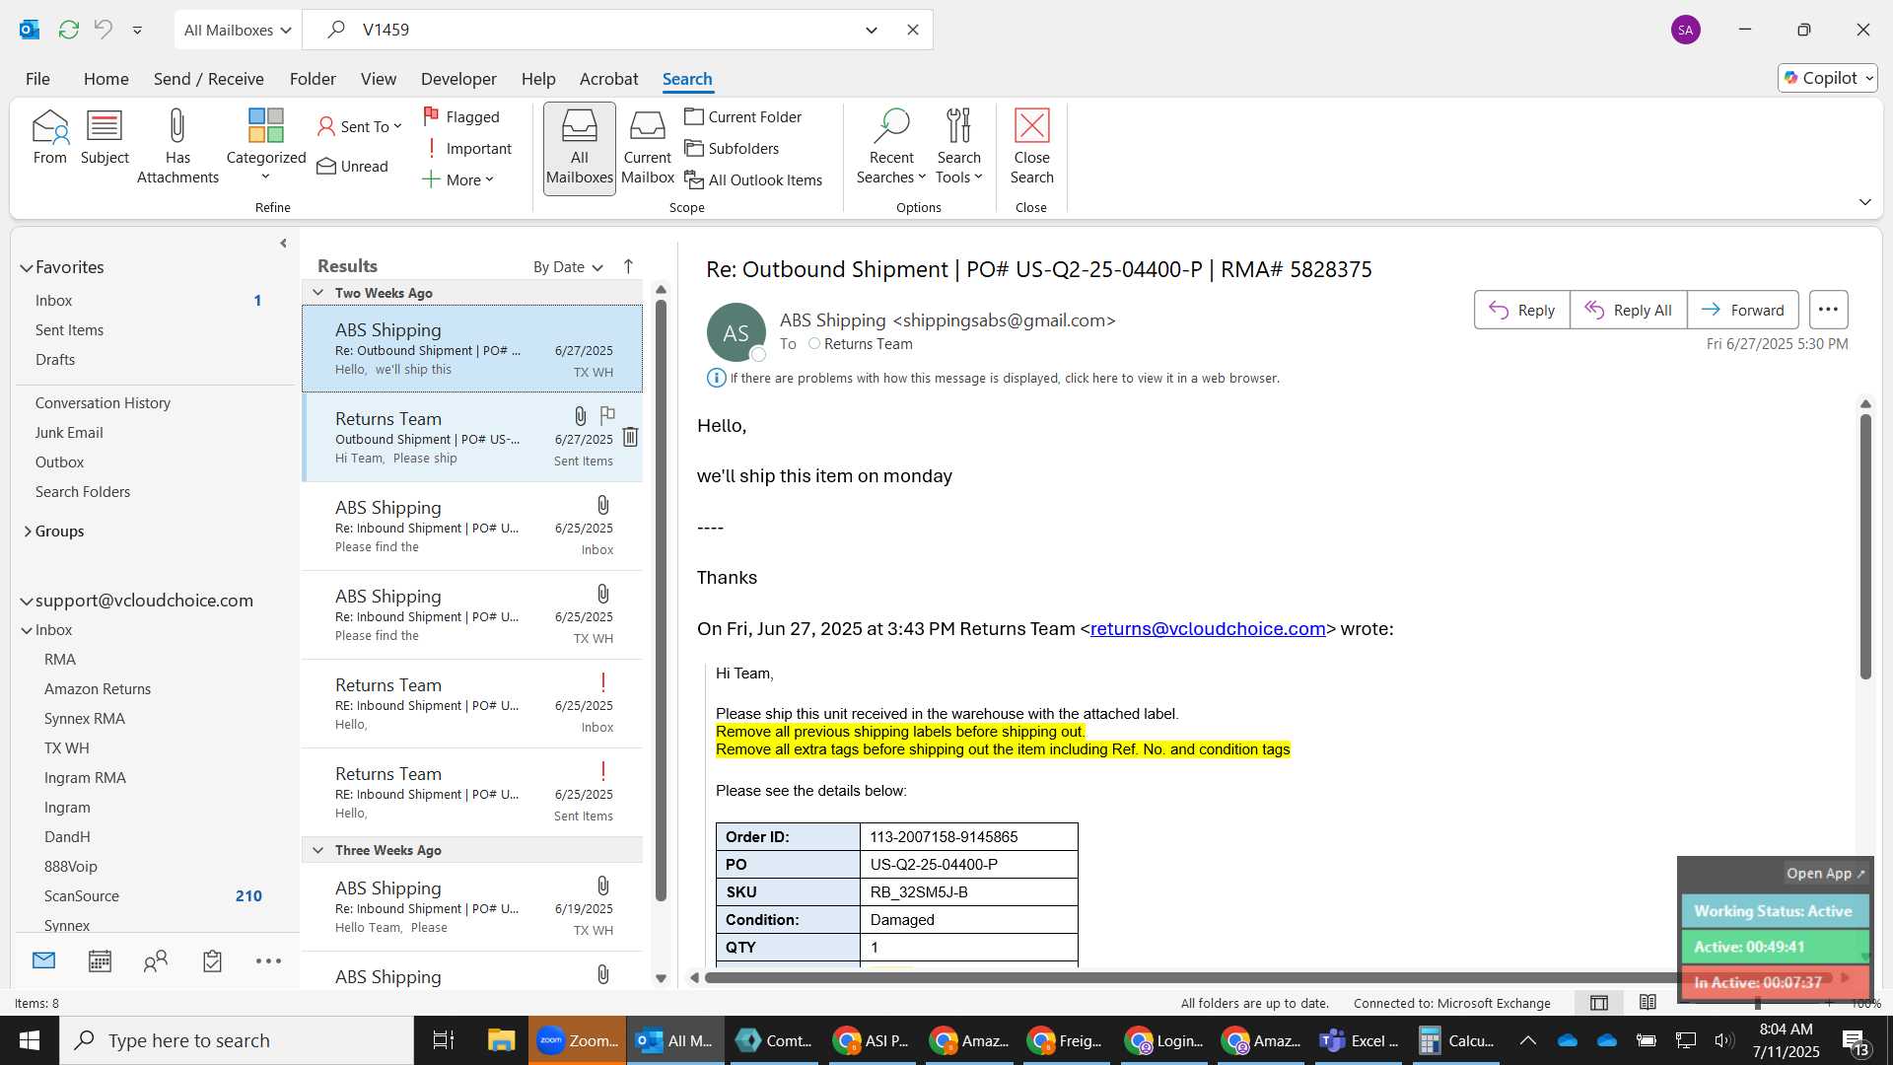Click the Undo icon in title bar
The width and height of the screenshot is (1893, 1065).
(x=104, y=30)
